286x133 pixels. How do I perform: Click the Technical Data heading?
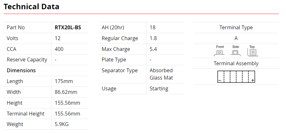(31, 7)
